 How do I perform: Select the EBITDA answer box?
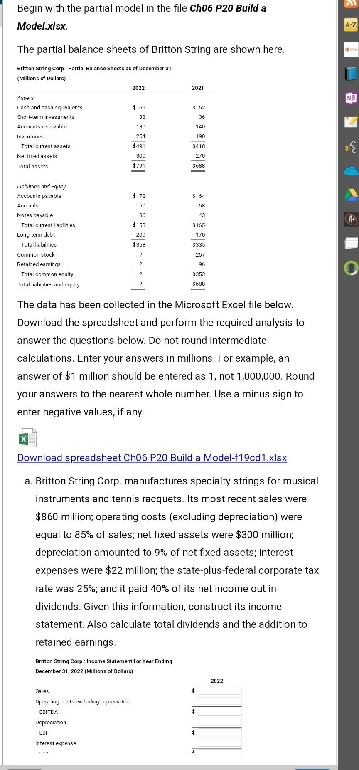pos(219,711)
